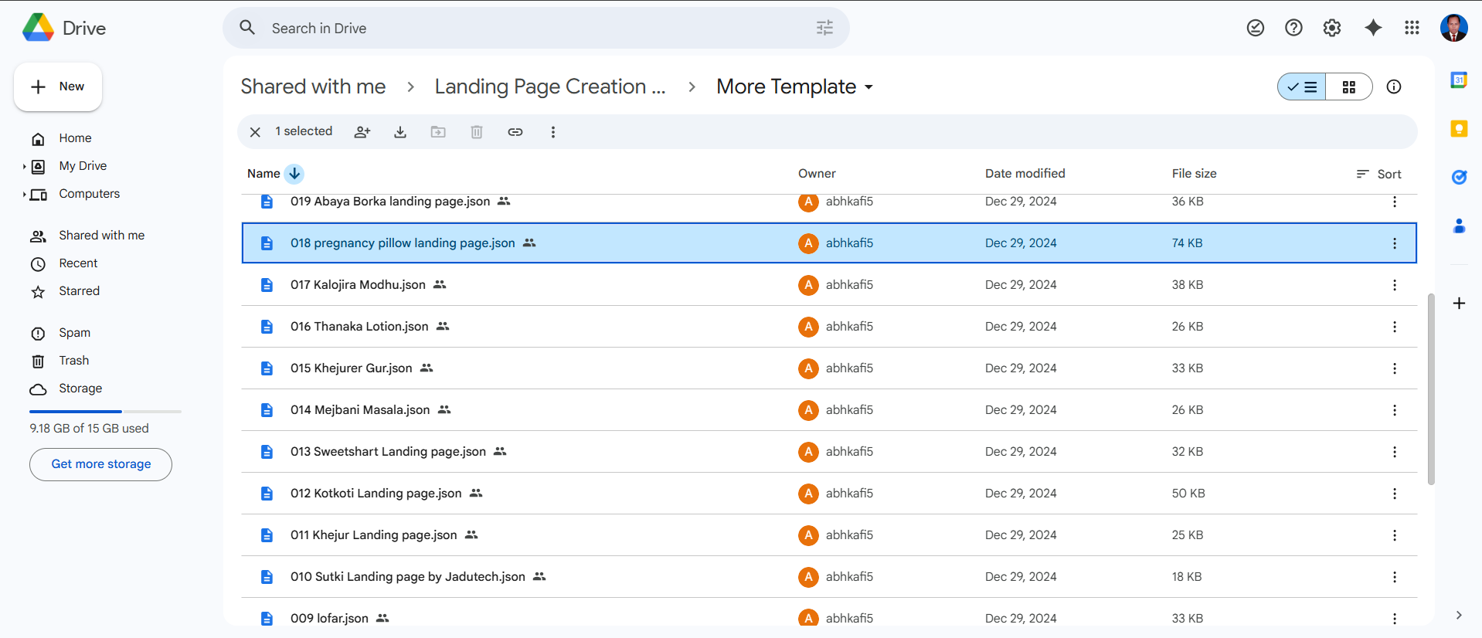The image size is (1482, 638).
Task: Reverse name sort direction arrow
Action: pos(294,174)
